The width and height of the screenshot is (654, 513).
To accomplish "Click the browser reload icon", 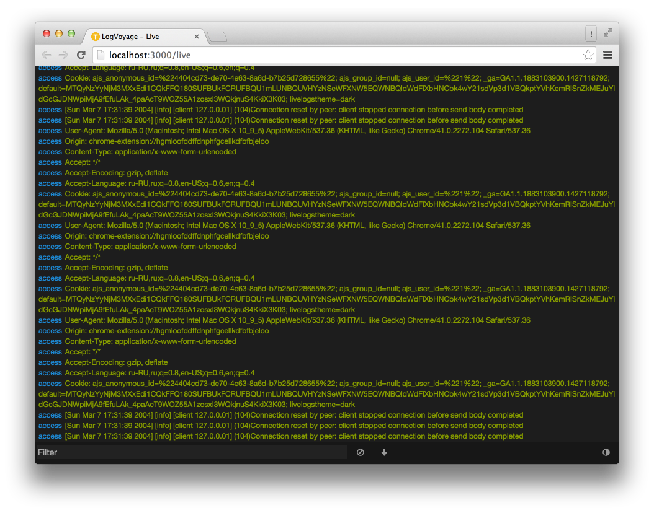I will coord(81,55).
